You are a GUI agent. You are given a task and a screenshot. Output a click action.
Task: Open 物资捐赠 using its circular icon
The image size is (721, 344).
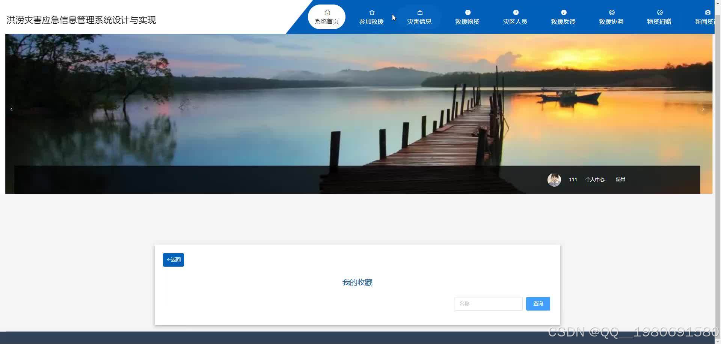coord(660,12)
